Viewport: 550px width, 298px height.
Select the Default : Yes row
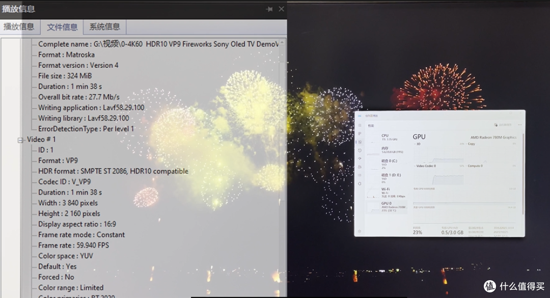[57, 266]
